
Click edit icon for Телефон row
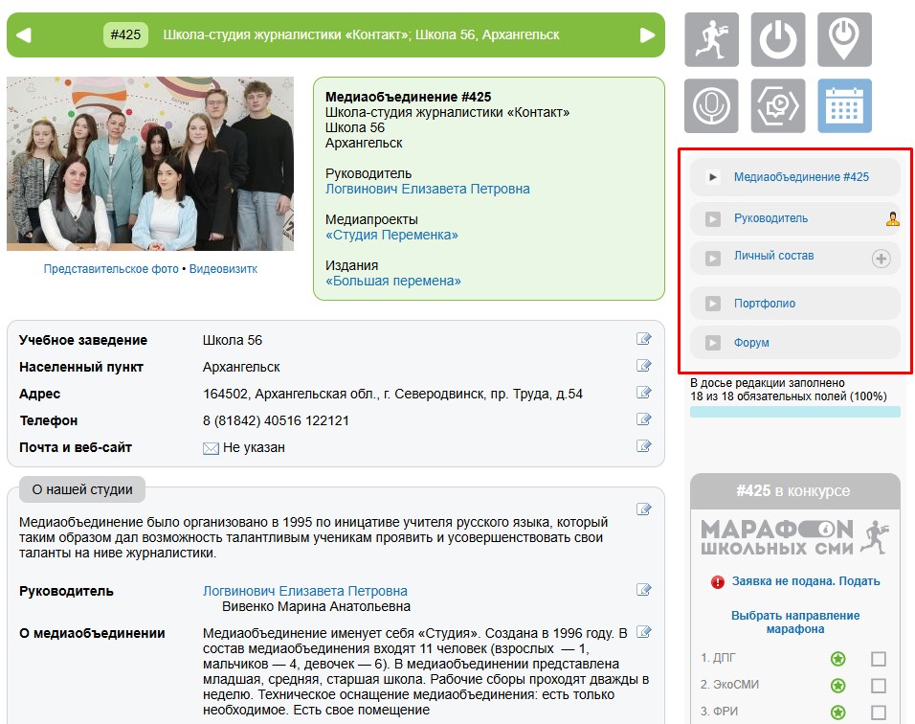(x=644, y=419)
